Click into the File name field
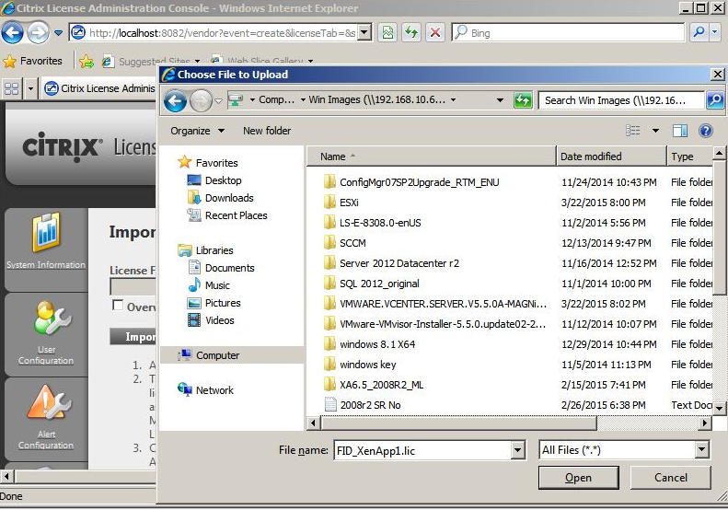 (x=422, y=450)
